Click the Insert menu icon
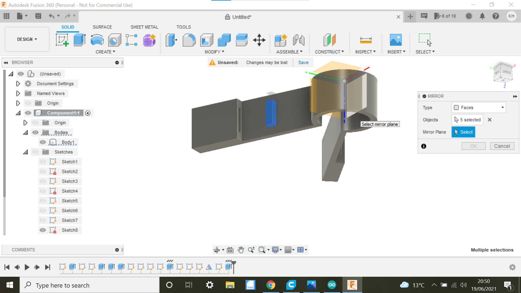This screenshot has height=293, width=521. 396,40
